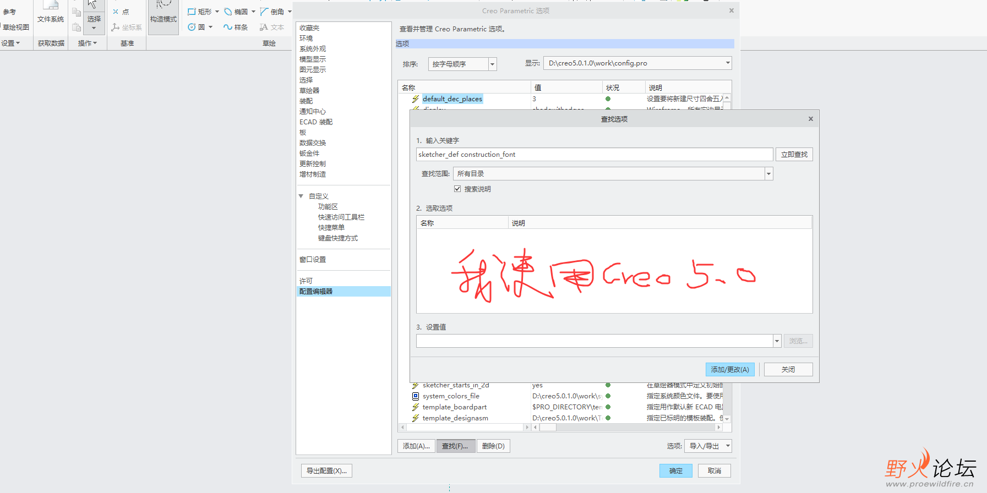Collapse the 自定义 tree node
This screenshot has width=987, height=493.
pyautogui.click(x=301, y=196)
